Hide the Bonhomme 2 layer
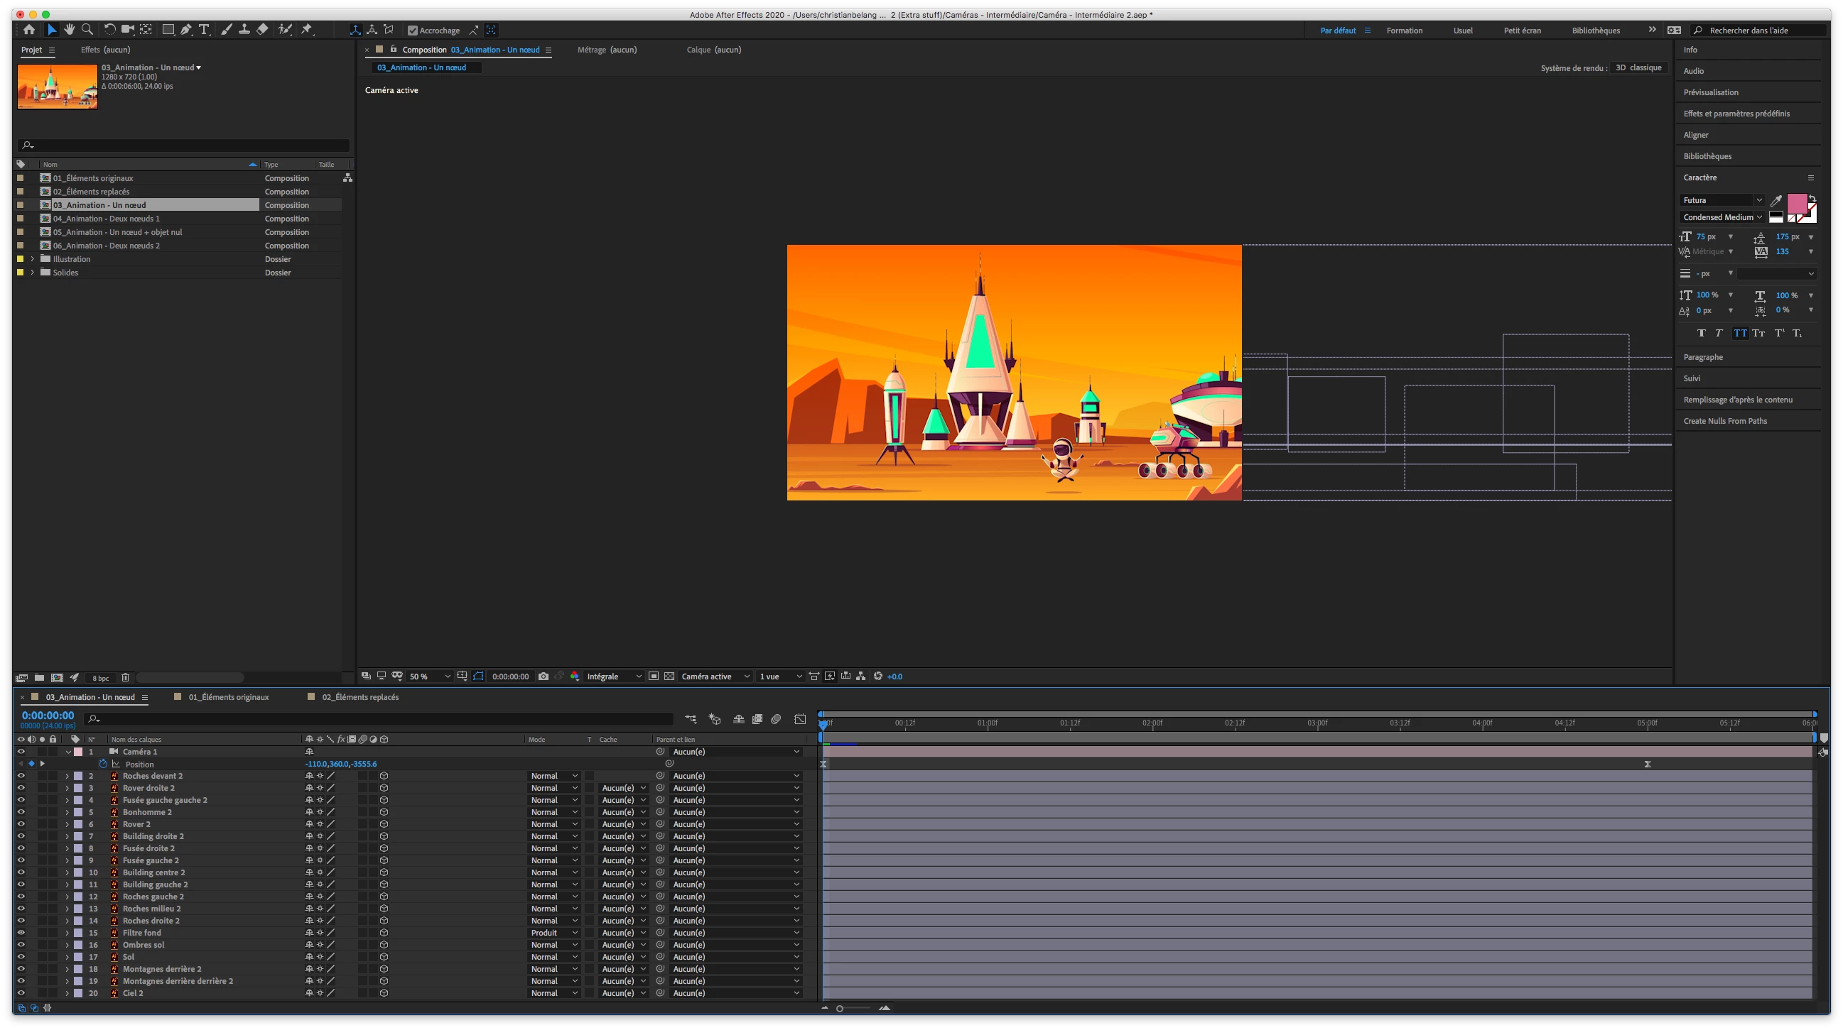 pyautogui.click(x=21, y=812)
